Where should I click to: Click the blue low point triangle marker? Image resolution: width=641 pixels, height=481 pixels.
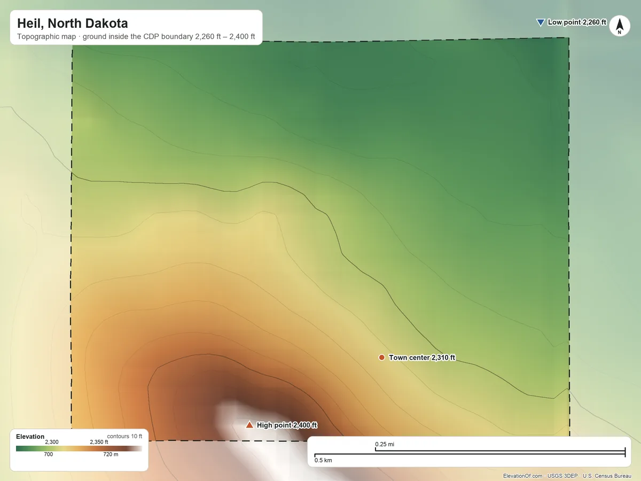[x=540, y=22]
